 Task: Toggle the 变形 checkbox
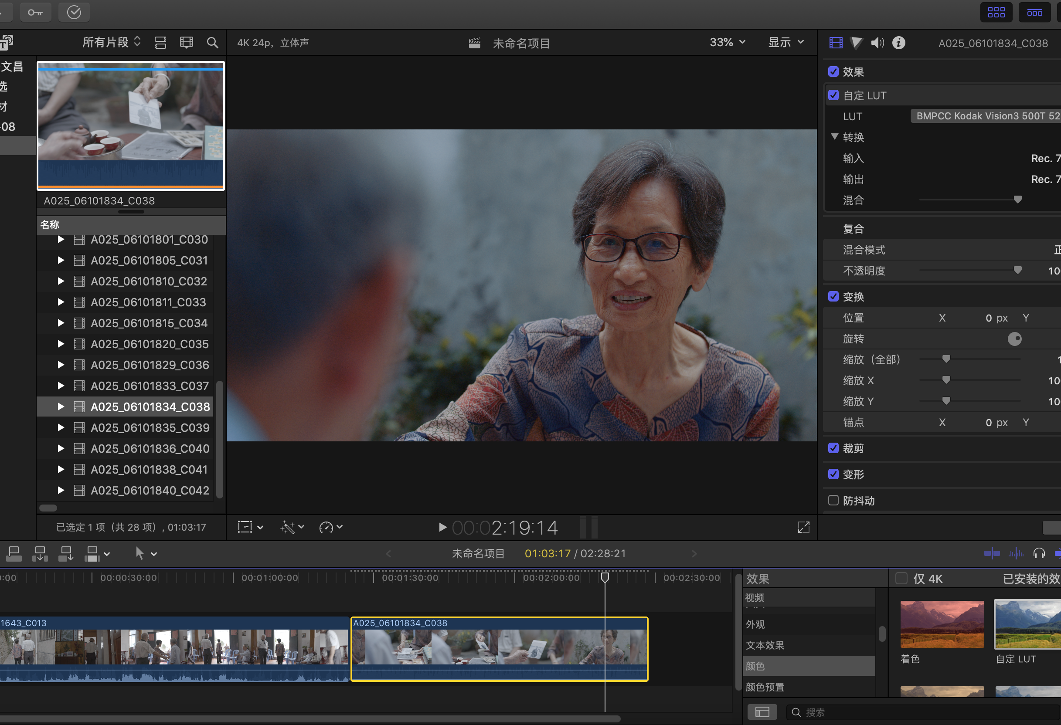(833, 474)
